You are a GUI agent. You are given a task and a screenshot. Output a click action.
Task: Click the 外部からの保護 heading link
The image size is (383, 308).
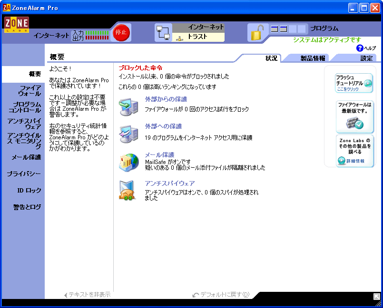tap(166, 99)
